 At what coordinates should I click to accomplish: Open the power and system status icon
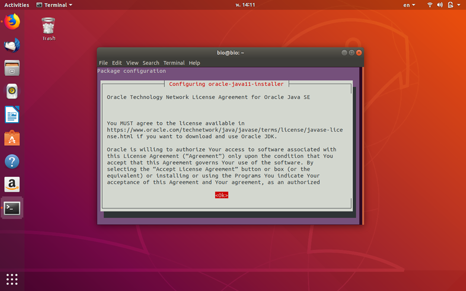(450, 5)
